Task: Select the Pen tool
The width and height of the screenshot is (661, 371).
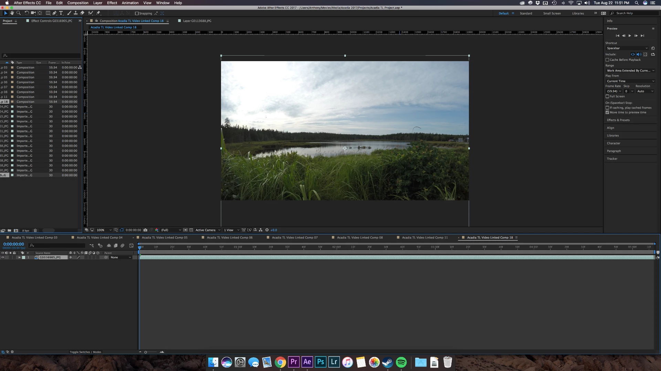Action: [54, 13]
